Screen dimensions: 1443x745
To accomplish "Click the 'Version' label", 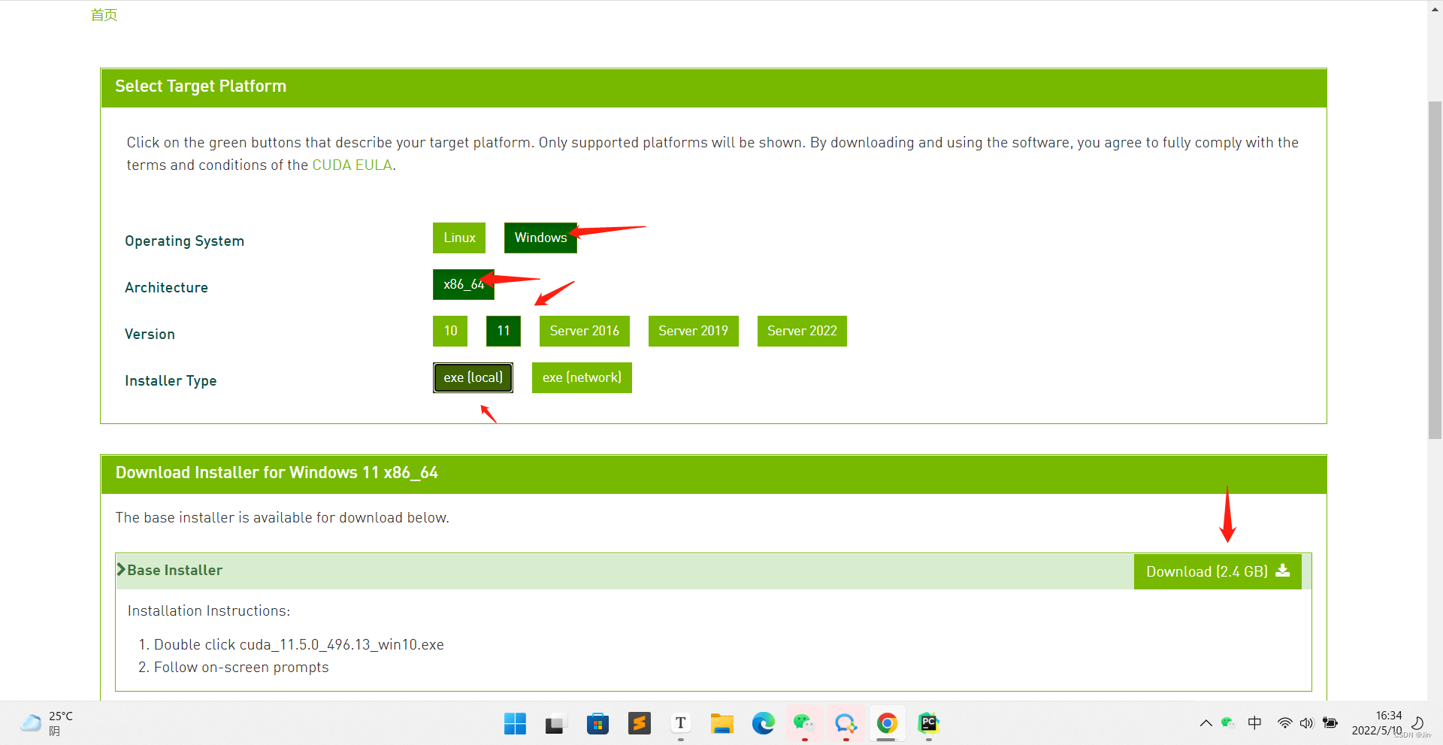I will 150,334.
